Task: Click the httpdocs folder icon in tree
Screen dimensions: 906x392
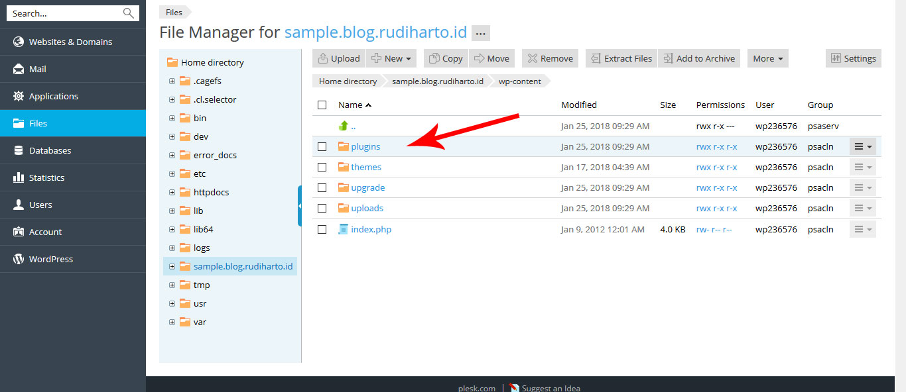Action: (x=185, y=192)
